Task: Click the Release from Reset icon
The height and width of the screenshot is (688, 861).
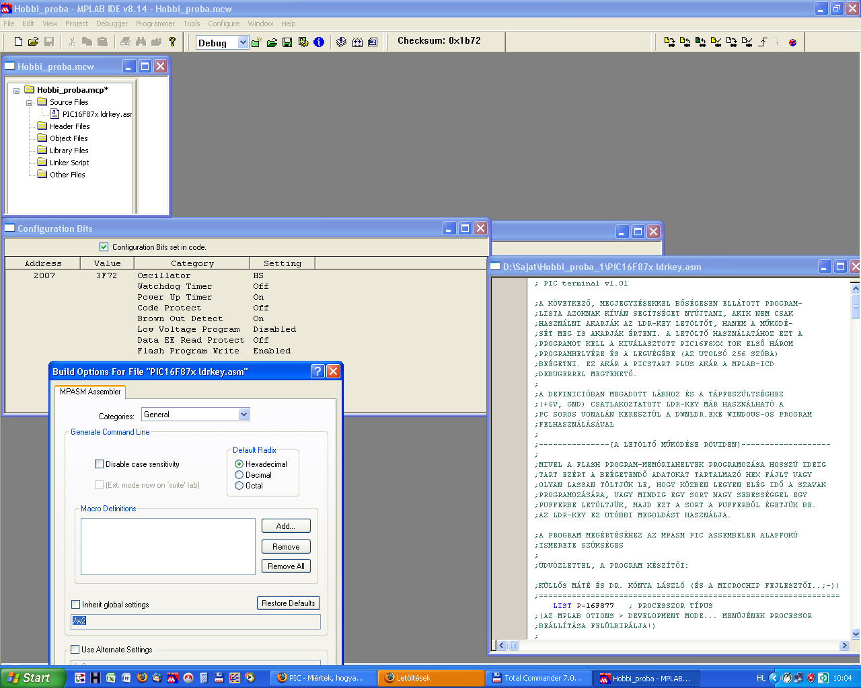Action: coord(762,42)
